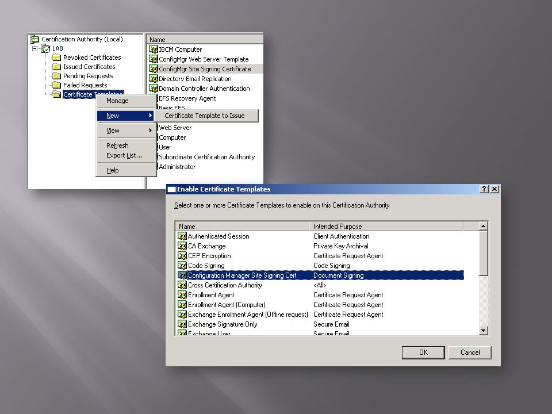Screen dimensions: 552x414
Task: Click the Exchange Enrollment Agent (Offline request) icon
Action: [x=182, y=315]
